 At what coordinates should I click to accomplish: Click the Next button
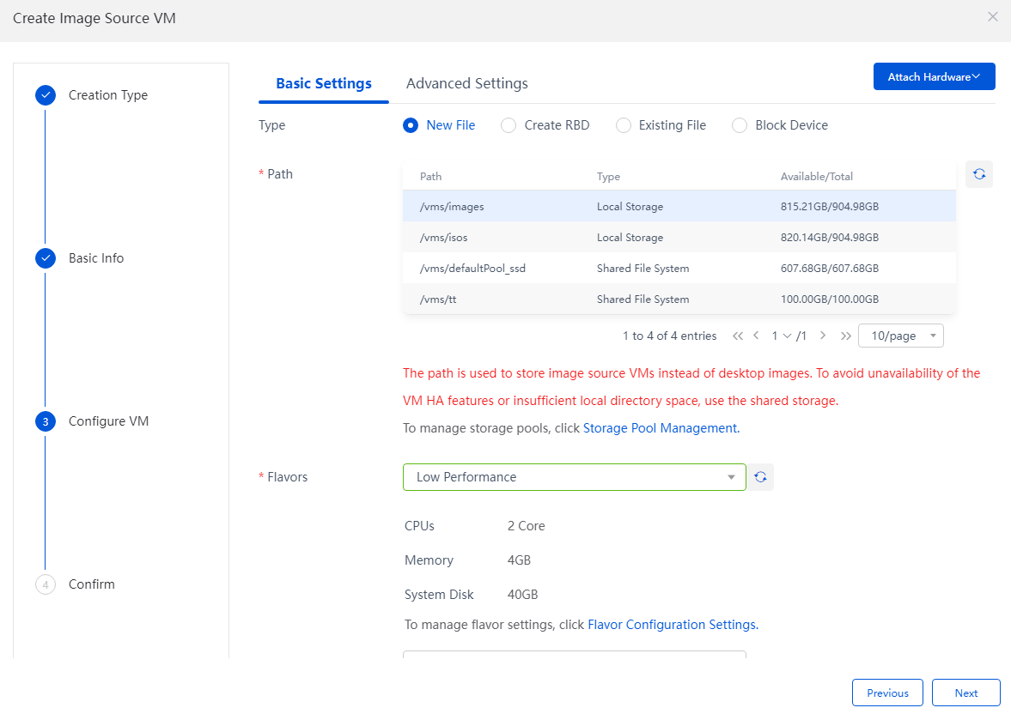coord(965,693)
